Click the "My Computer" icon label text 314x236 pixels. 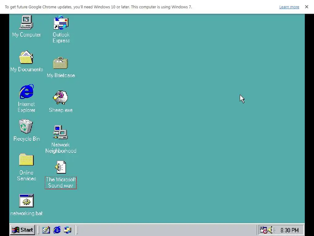point(26,35)
